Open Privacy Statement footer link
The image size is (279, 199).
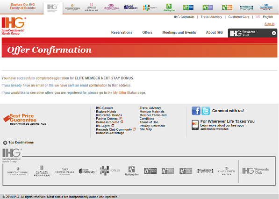[152, 126]
